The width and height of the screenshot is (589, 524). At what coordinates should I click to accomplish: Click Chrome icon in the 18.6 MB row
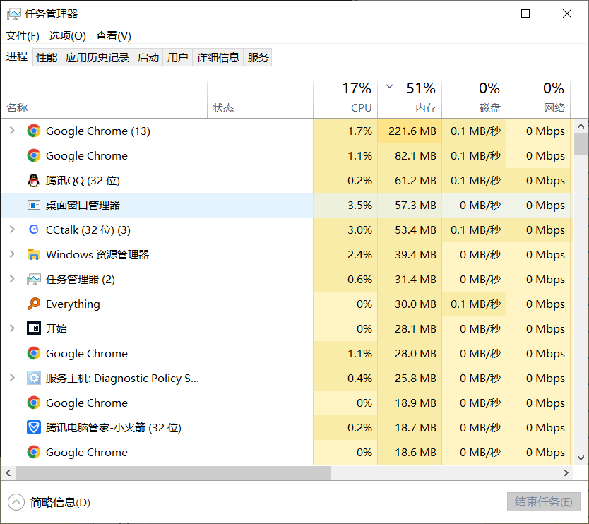pos(34,452)
